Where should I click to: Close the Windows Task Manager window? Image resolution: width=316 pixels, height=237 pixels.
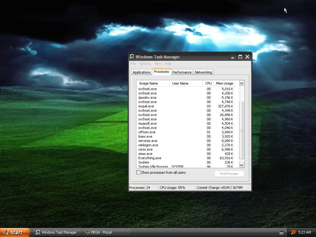pyautogui.click(x=247, y=57)
